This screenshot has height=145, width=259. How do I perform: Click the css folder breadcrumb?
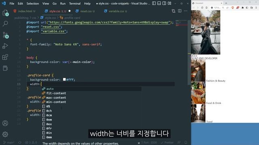(34, 18)
